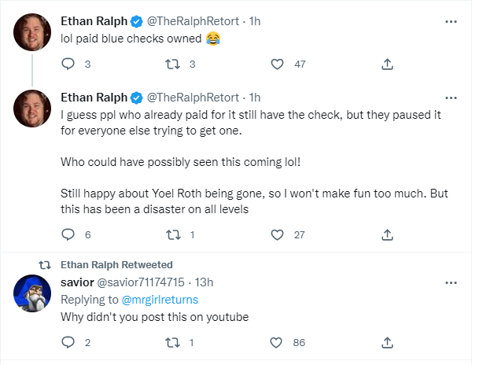This screenshot has height=365, width=483.
Task: Open the @savior71174715 handle link
Action: tap(142, 282)
